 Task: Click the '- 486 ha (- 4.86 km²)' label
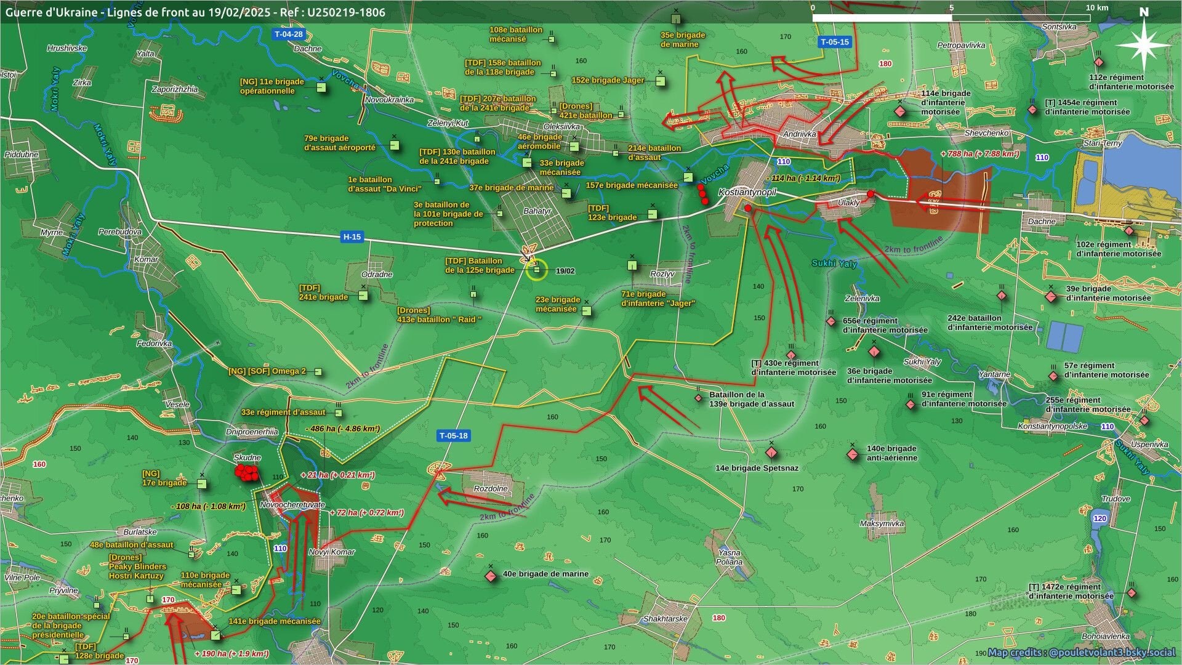coord(343,429)
